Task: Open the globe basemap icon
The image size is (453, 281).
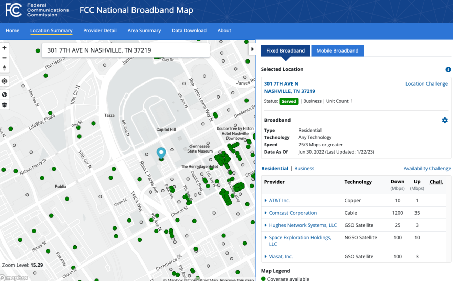Action: 4,95
